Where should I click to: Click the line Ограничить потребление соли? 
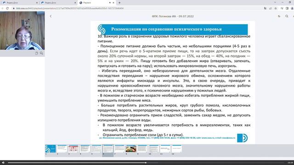[x=143, y=135]
